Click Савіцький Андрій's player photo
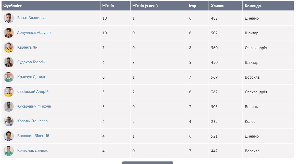This screenshot has width=296, height=164. tap(9, 92)
